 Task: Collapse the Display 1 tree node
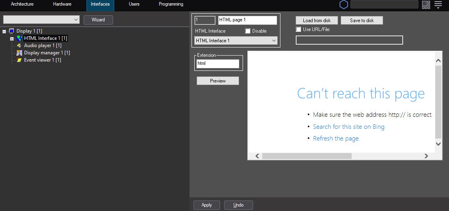[x=4, y=31]
